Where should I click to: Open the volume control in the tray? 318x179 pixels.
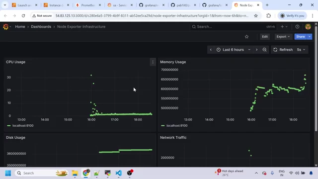[x=297, y=173]
